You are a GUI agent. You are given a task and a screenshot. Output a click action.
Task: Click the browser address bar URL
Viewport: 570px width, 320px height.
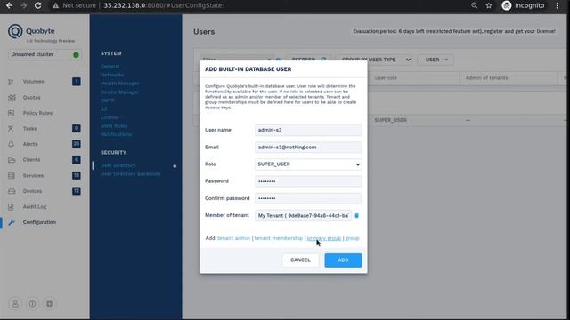click(x=163, y=5)
